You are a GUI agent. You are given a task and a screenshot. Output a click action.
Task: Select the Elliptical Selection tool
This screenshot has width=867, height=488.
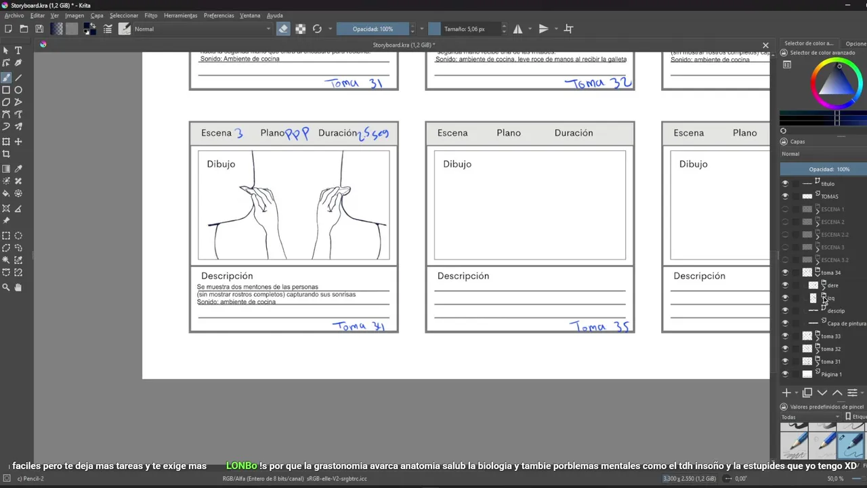[x=18, y=236]
